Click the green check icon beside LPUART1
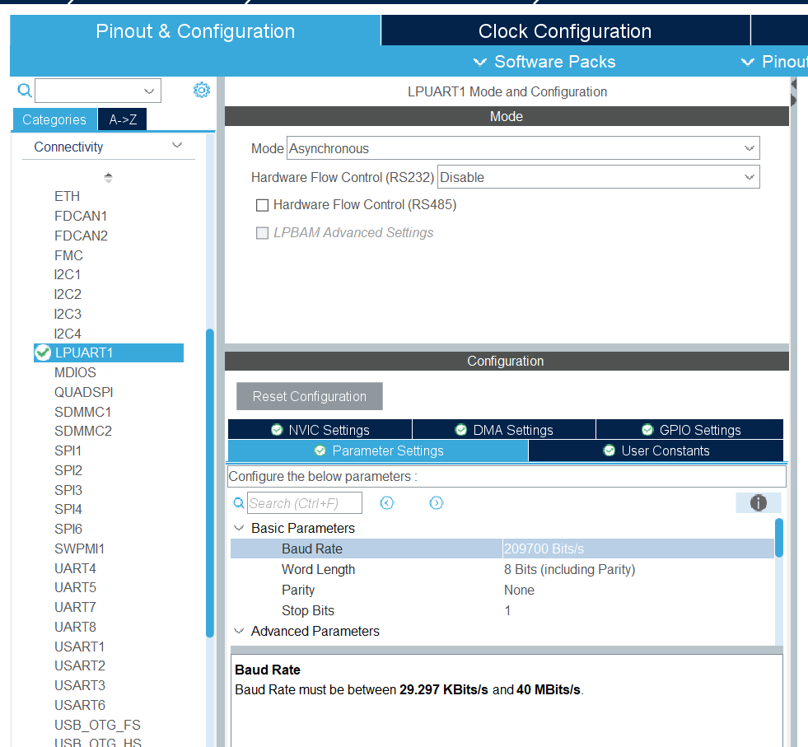The width and height of the screenshot is (808, 747). pyautogui.click(x=43, y=352)
